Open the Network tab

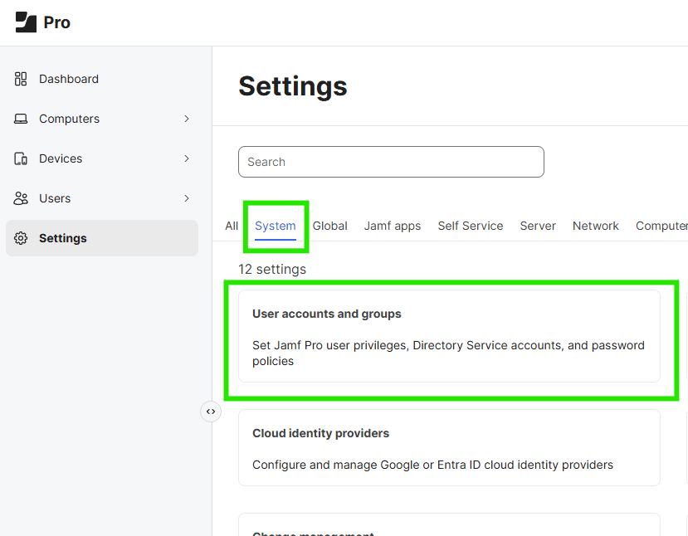tap(595, 226)
